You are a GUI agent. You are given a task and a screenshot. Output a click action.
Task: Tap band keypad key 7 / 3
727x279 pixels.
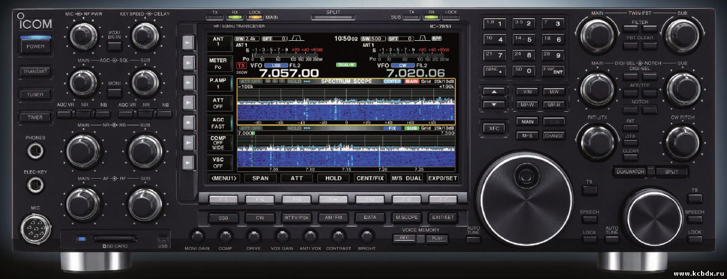[x=553, y=24]
